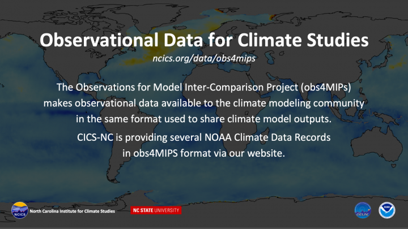Click the NC State University red badge
Screen dimensions: 408x229
coord(156,210)
